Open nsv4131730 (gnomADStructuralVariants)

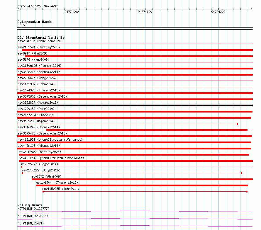click(51, 158)
